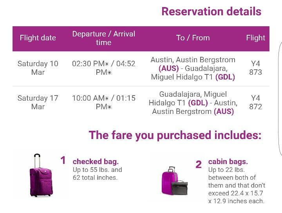The image size is (282, 213).
Task: Click flight number Y4 873
Action: click(255, 68)
